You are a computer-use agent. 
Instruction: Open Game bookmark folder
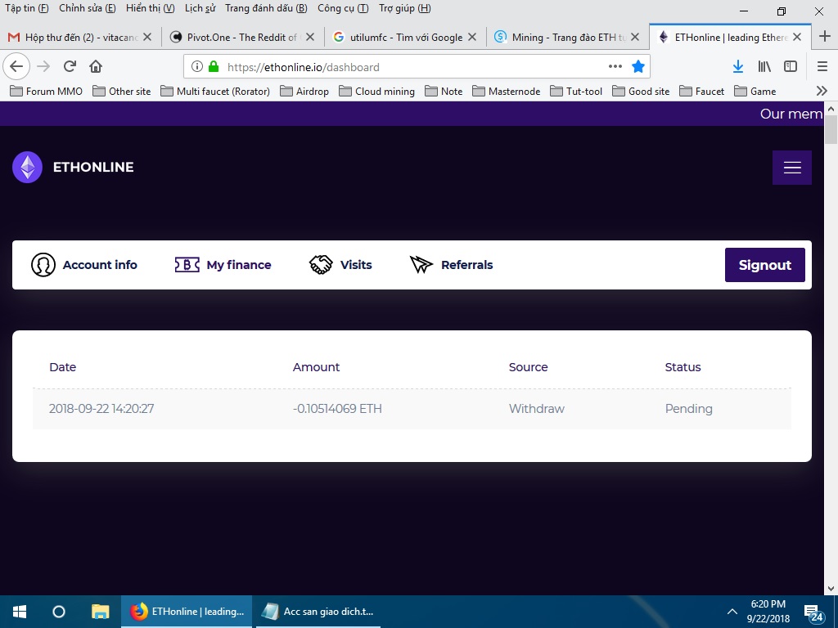(755, 92)
